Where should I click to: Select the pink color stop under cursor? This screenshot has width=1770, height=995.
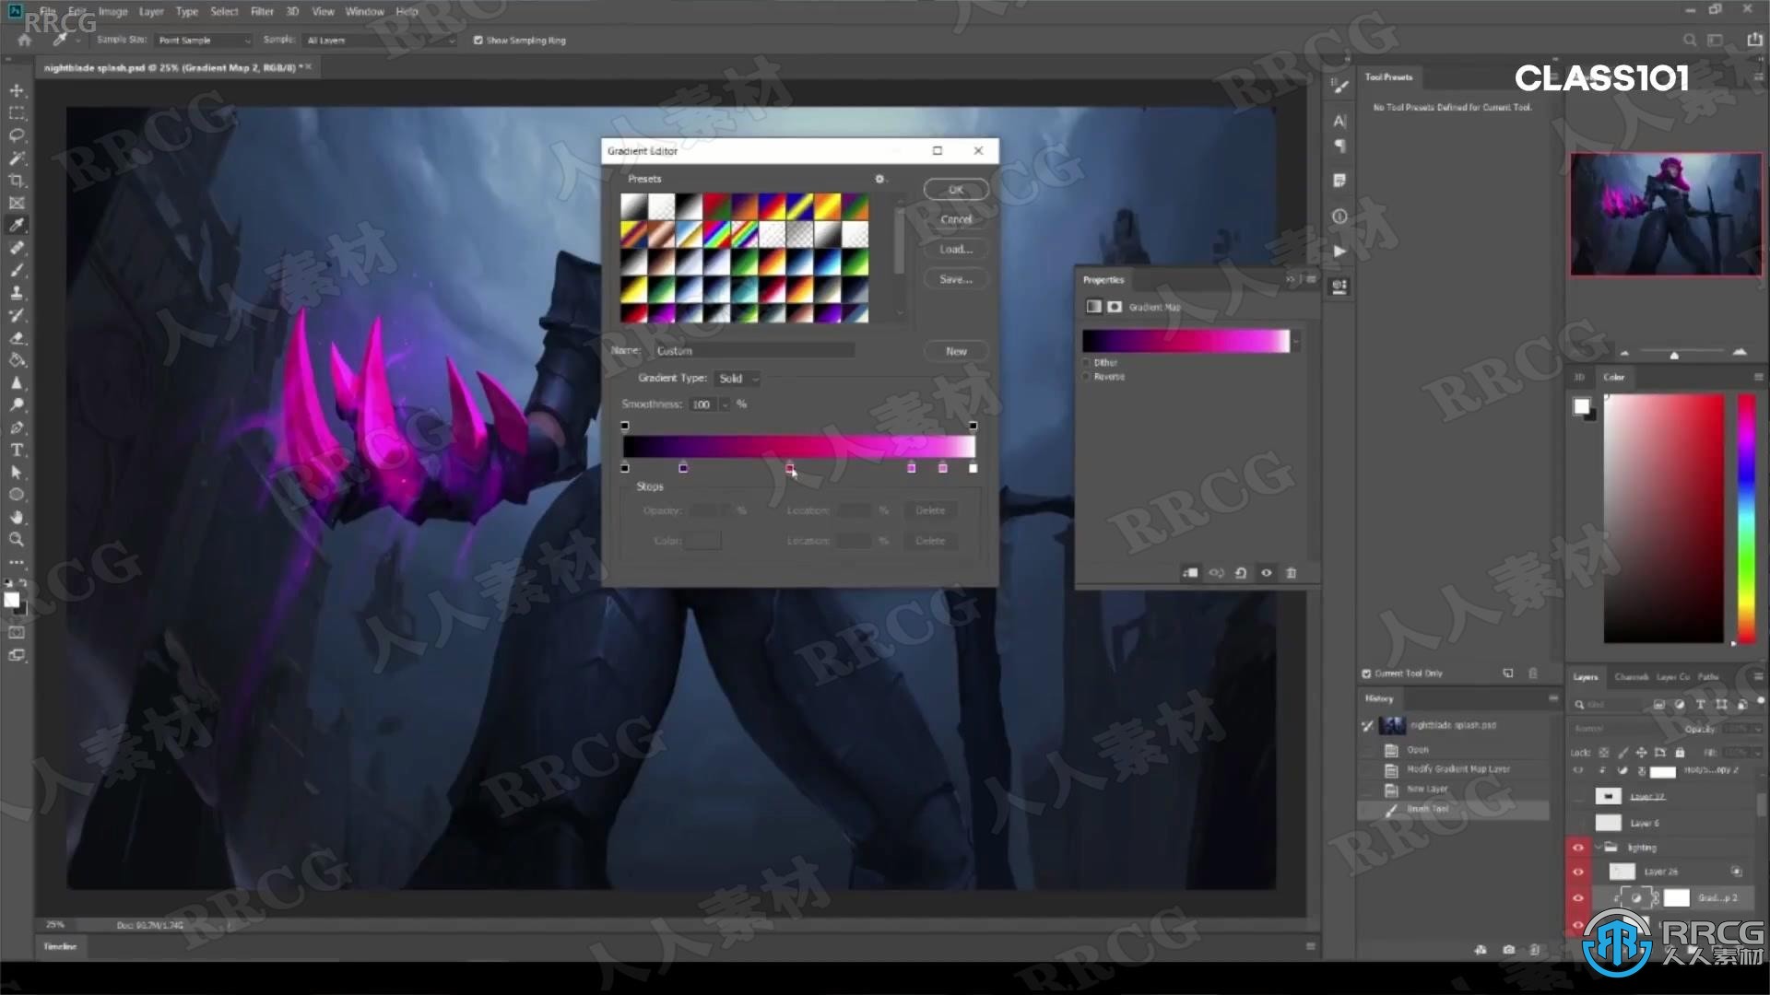(x=790, y=468)
